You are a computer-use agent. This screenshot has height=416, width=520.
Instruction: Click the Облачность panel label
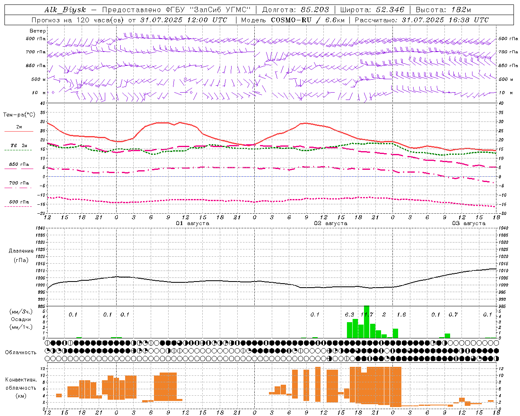[x=21, y=353]
